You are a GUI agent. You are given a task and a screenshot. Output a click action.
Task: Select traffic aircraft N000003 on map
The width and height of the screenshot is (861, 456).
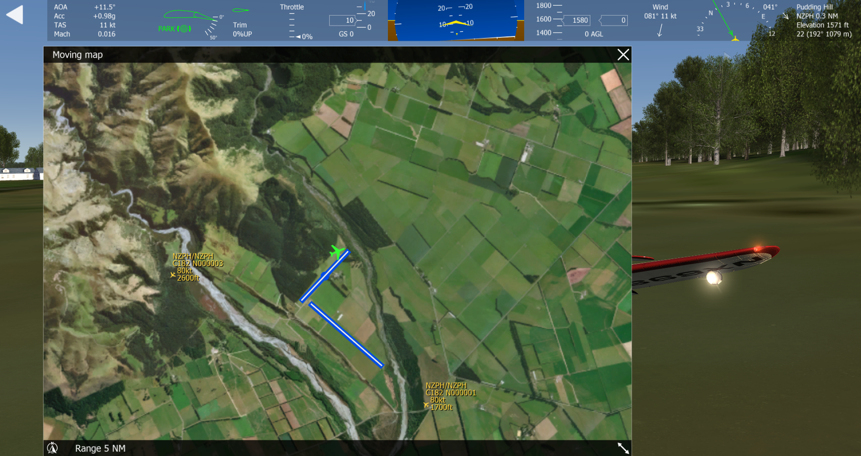173,275
